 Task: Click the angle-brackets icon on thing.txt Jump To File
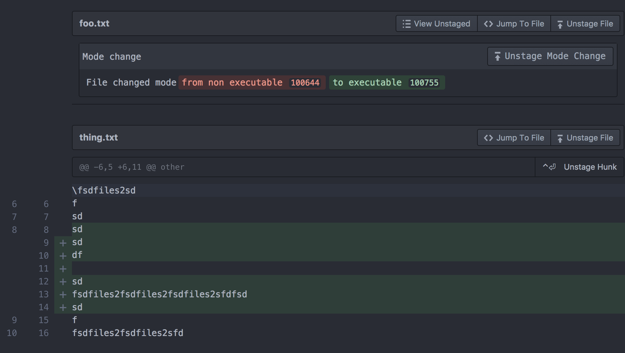point(489,137)
